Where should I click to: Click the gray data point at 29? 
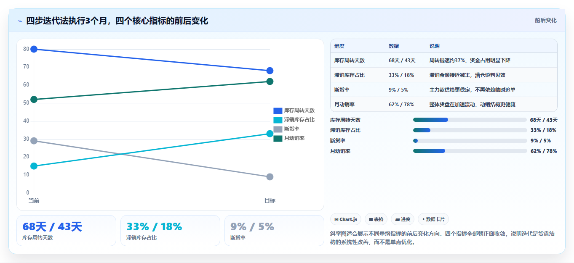pos(34,141)
